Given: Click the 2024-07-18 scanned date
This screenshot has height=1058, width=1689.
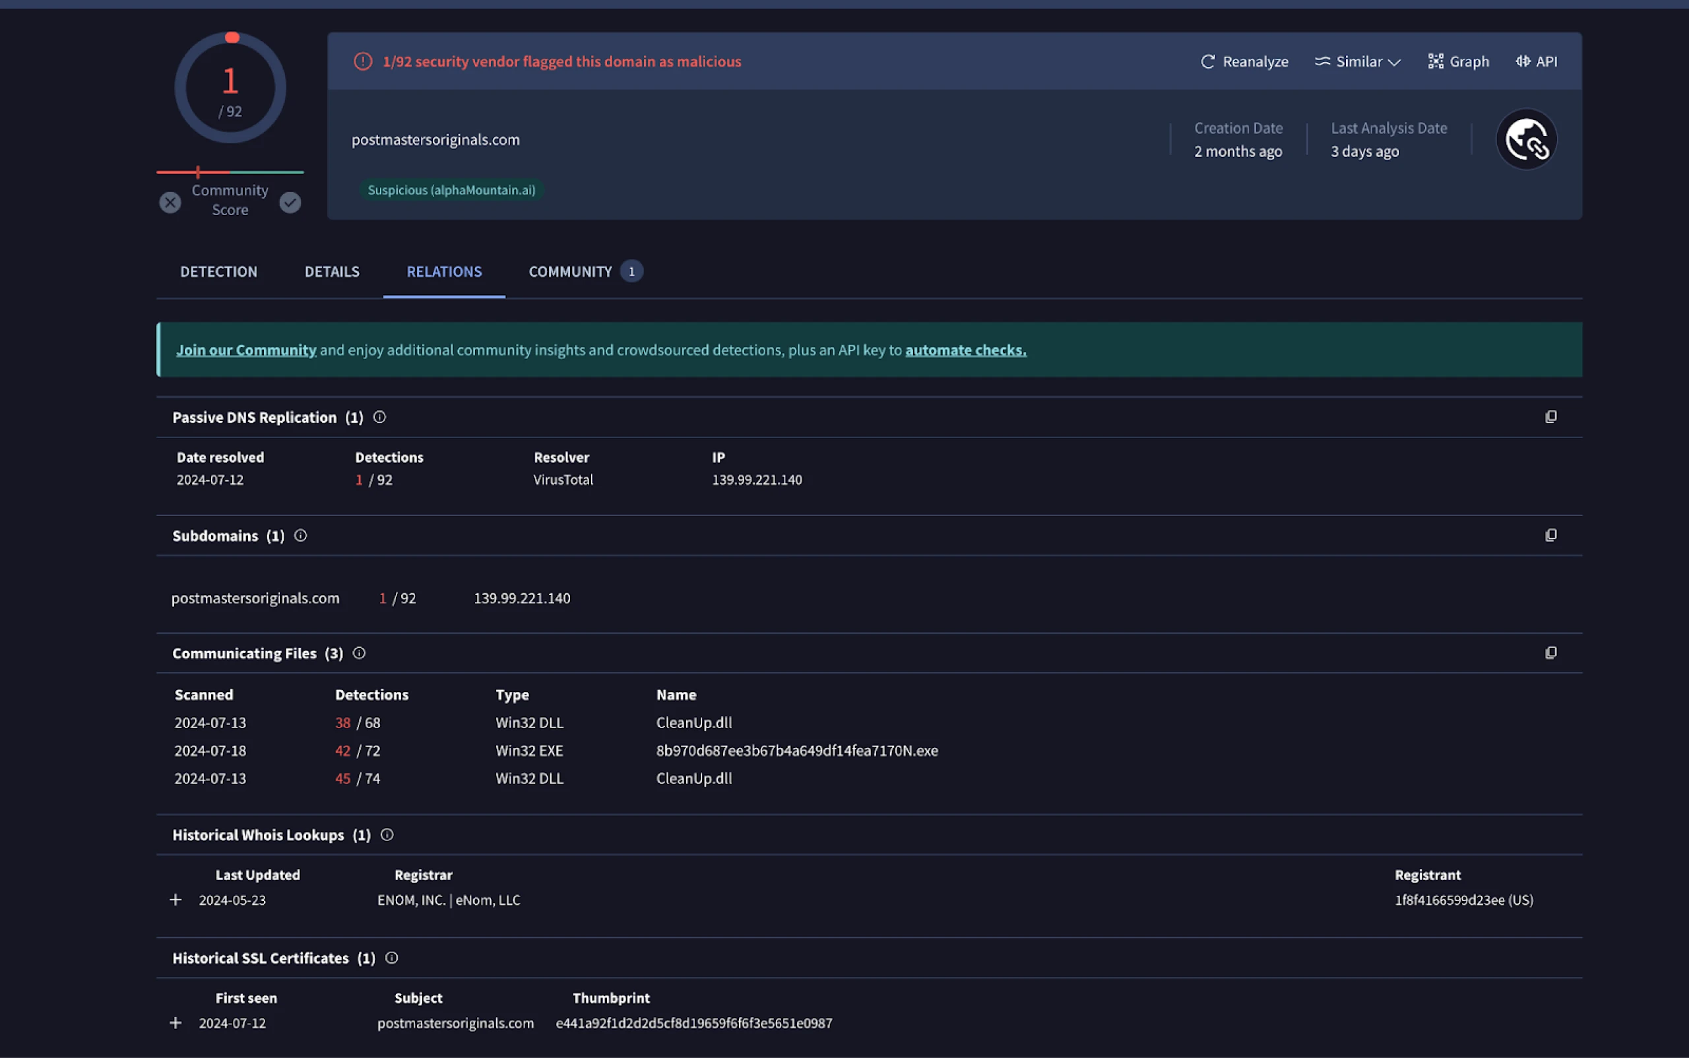Looking at the screenshot, I should 210,751.
